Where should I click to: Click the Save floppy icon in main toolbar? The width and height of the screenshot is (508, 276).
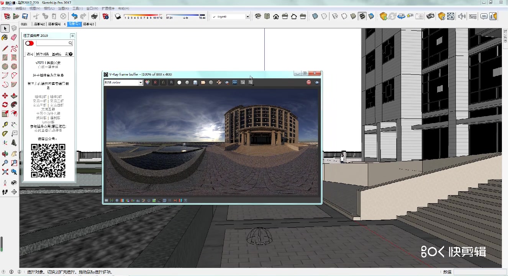point(25,16)
